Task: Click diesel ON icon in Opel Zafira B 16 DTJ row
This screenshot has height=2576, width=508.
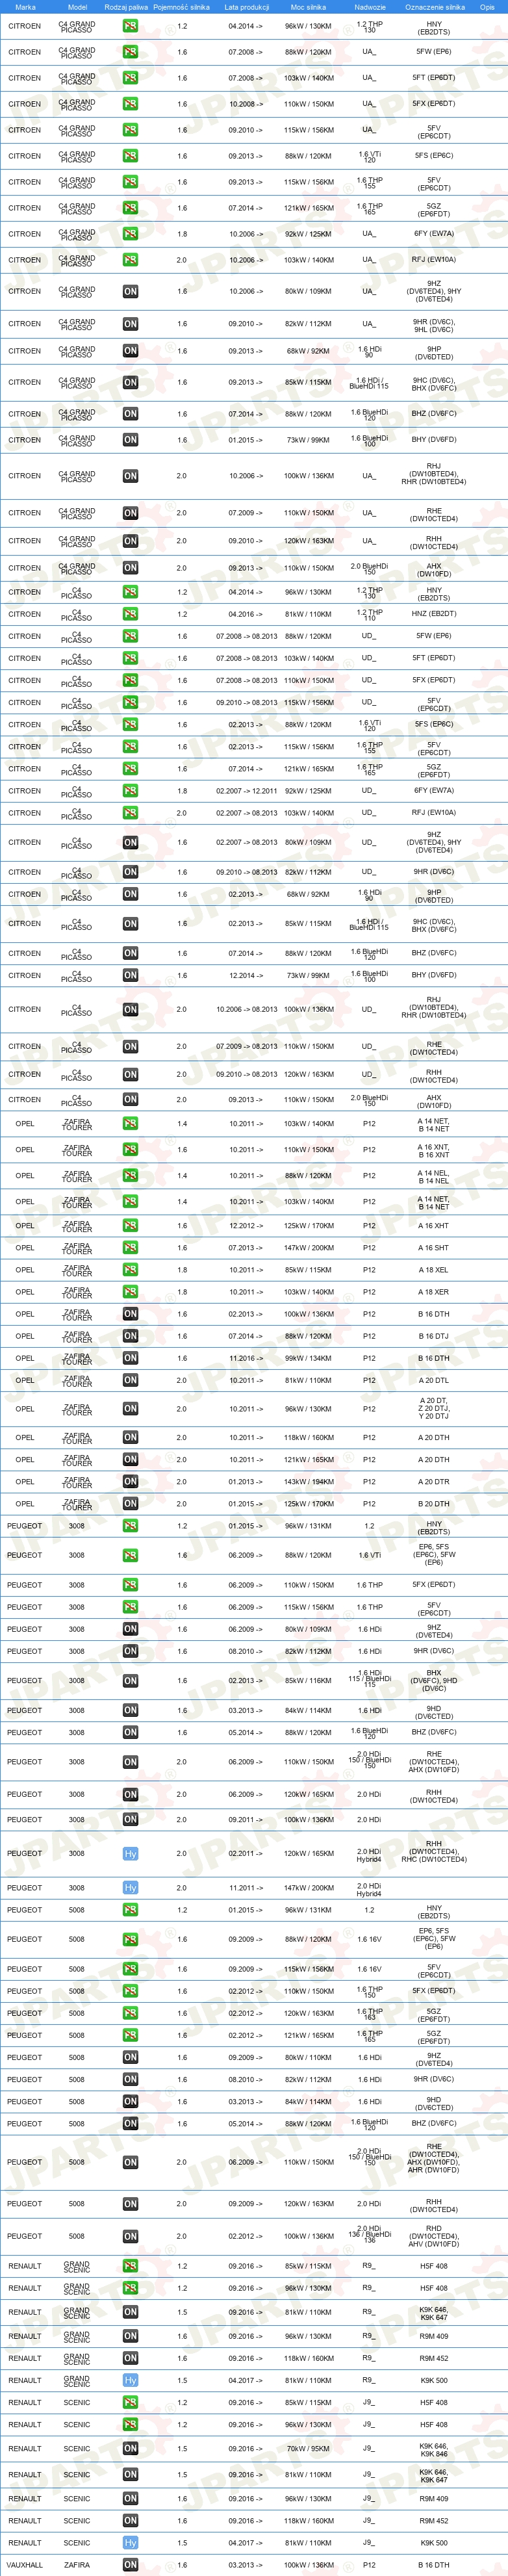Action: click(130, 1336)
